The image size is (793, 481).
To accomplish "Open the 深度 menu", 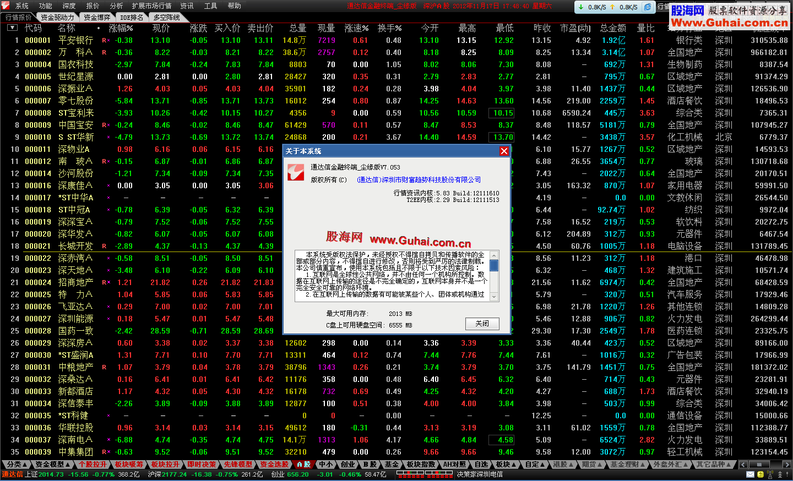I will point(69,6).
